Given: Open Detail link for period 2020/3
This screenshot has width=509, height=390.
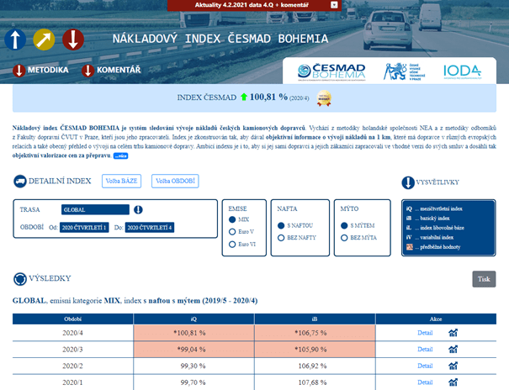Looking at the screenshot, I should (x=425, y=350).
